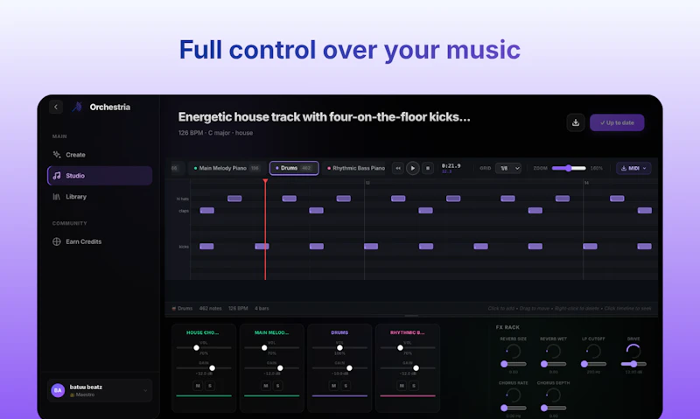
Task: Mute the Drums channel
Action: (x=333, y=386)
